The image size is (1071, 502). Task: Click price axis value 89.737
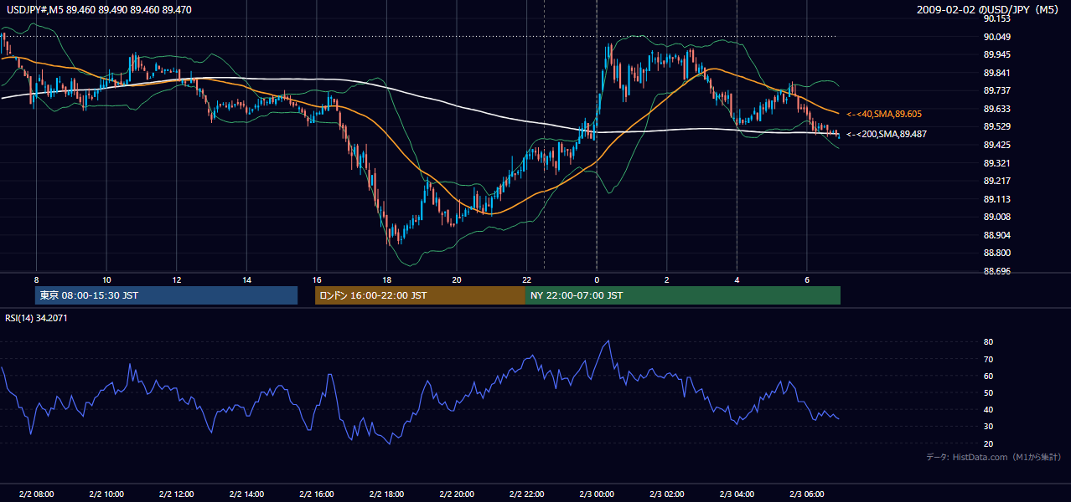998,90
